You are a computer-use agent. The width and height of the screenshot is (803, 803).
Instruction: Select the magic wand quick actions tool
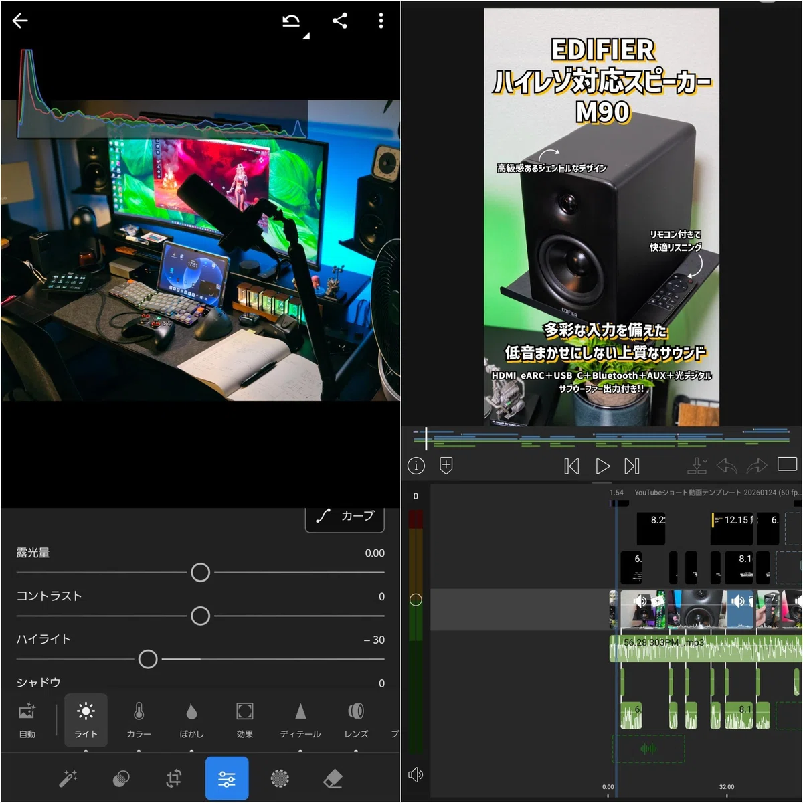pos(68,778)
